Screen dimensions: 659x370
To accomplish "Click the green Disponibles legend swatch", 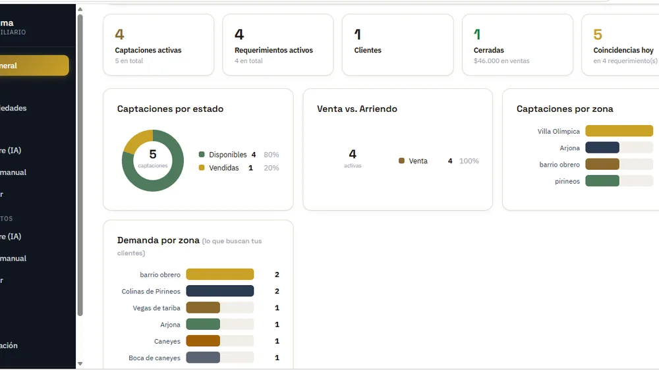I will click(202, 155).
